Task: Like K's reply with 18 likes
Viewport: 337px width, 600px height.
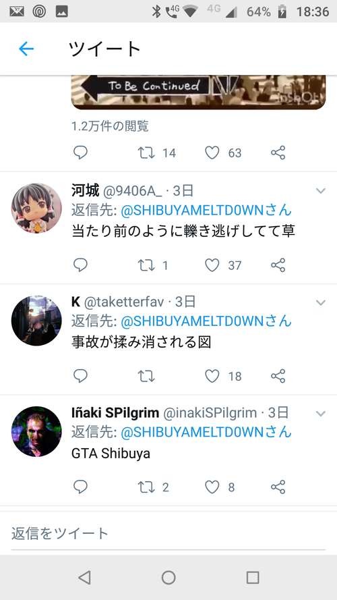Action: pos(212,376)
